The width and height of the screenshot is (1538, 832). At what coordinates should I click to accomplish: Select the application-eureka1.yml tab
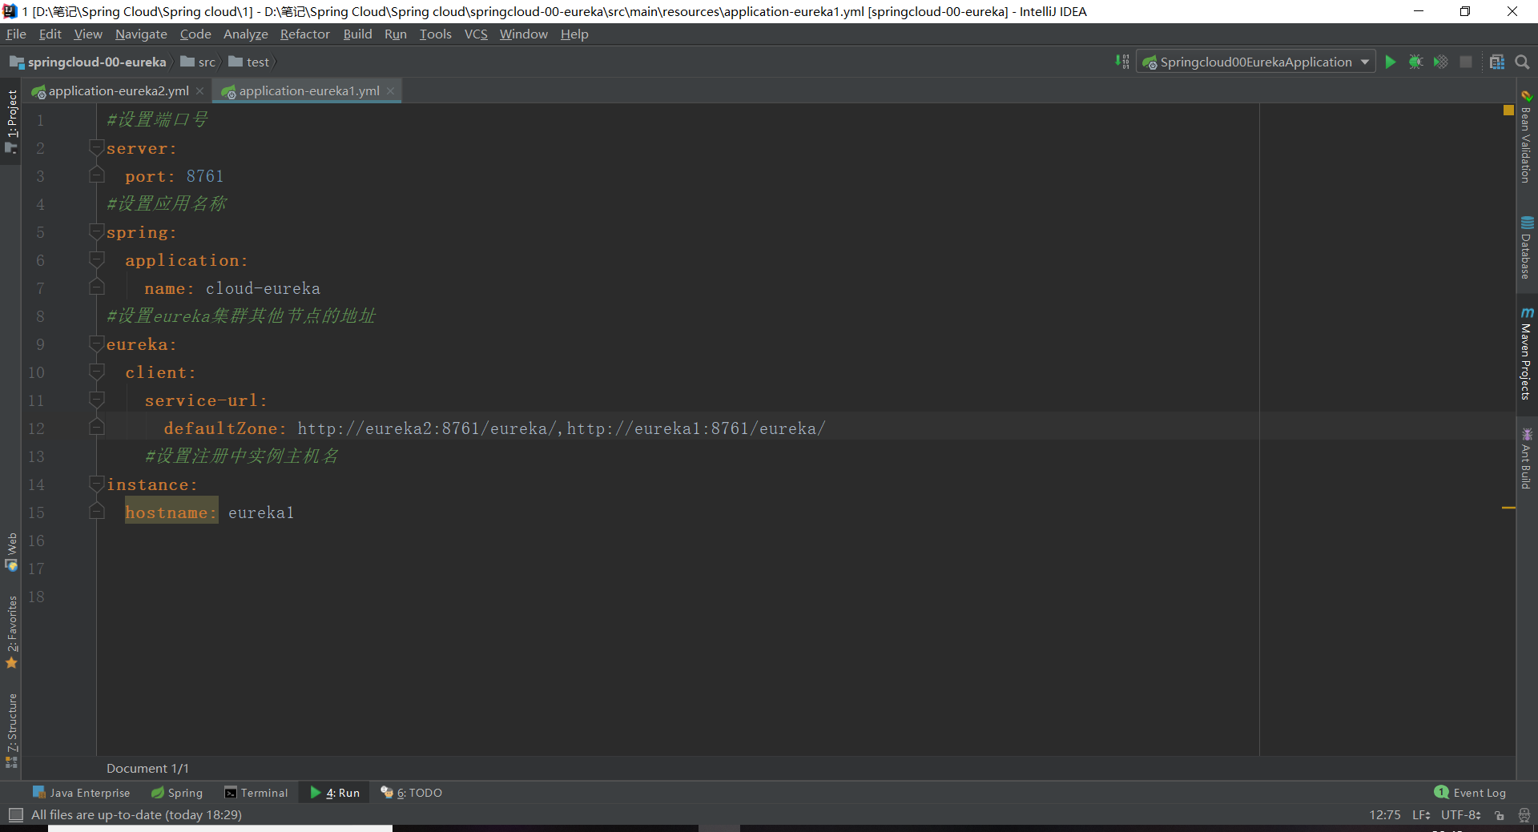click(x=308, y=91)
